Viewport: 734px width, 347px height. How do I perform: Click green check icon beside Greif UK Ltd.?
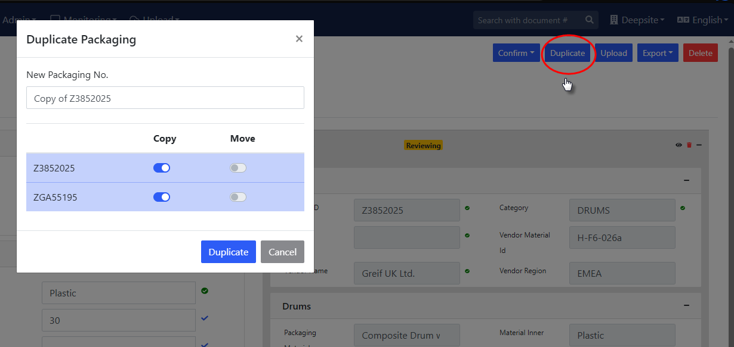coord(467,271)
